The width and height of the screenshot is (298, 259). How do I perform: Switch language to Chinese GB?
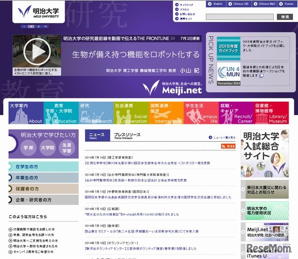click(239, 4)
